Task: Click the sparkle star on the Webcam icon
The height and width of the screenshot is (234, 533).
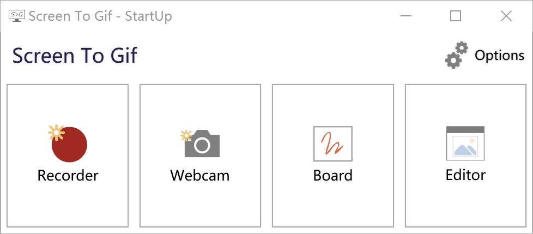Action: tap(186, 135)
